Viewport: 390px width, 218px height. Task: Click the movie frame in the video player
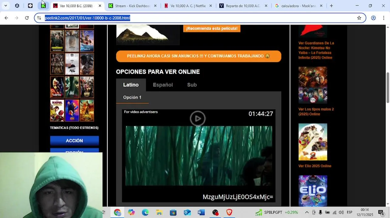tap(199, 156)
